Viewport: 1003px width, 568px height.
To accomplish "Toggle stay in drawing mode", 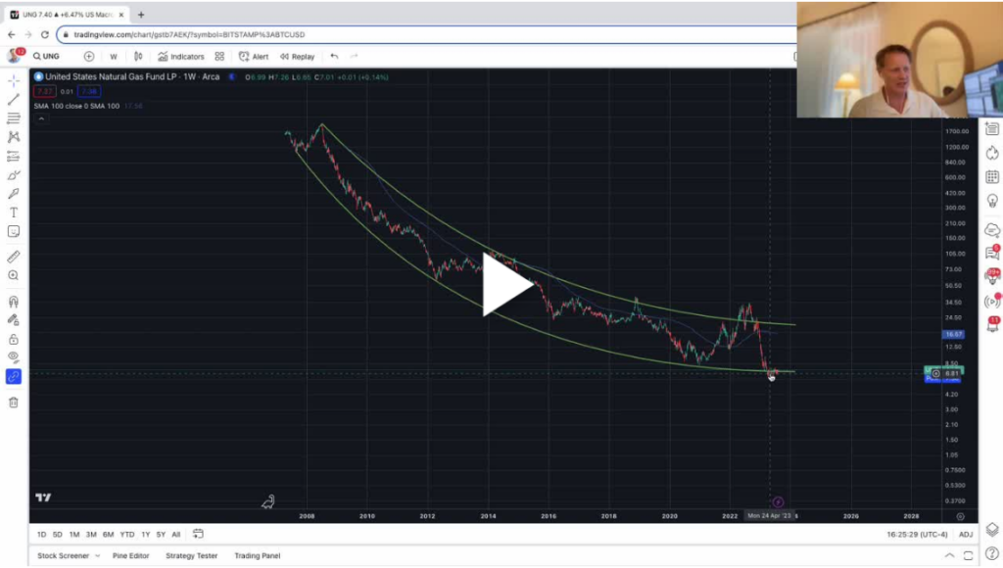I will [x=14, y=320].
